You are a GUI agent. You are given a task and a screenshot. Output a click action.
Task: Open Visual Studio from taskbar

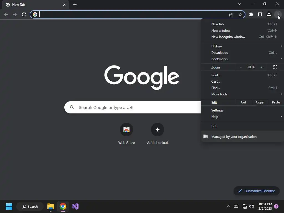[x=75, y=206]
